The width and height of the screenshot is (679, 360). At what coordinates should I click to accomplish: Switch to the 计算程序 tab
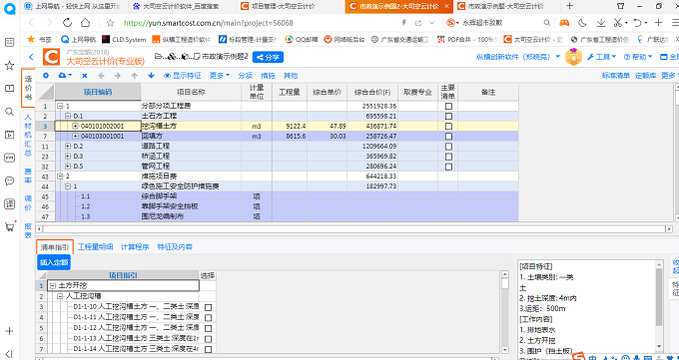coord(135,247)
